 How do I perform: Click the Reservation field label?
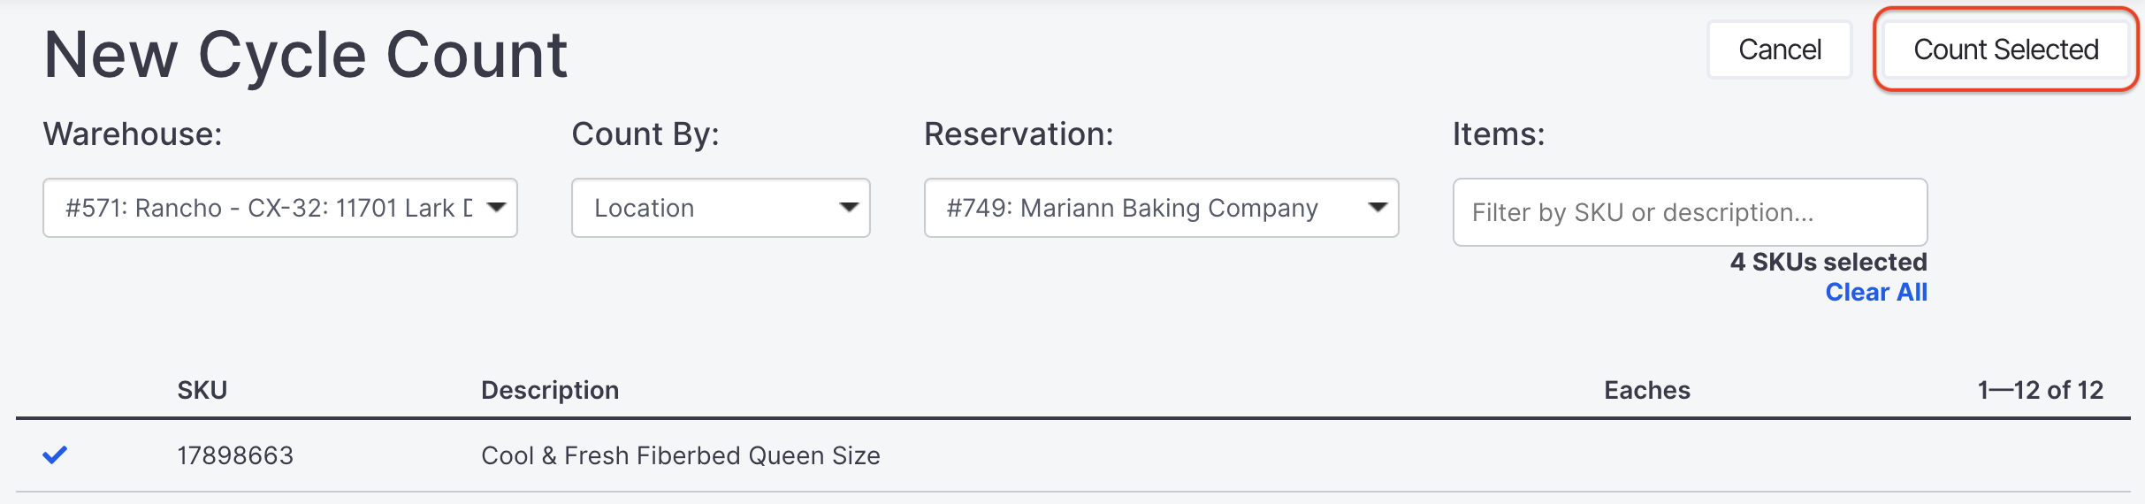click(x=1018, y=134)
